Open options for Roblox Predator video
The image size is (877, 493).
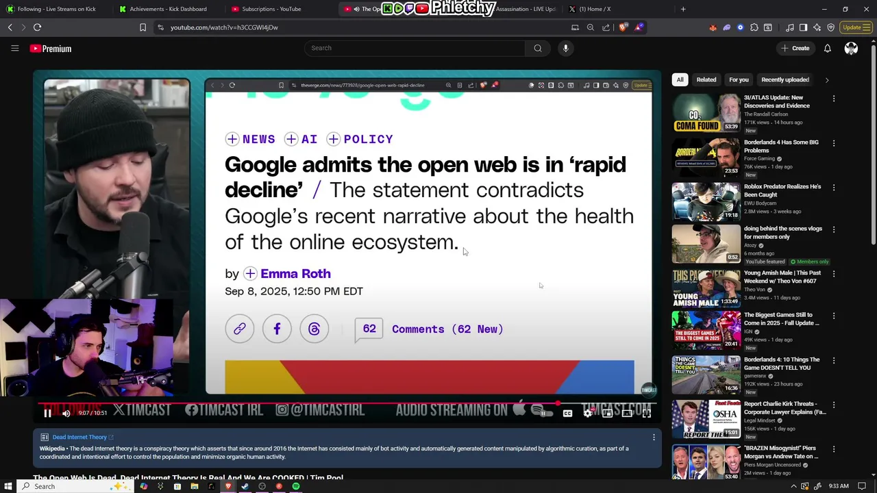pos(834,187)
